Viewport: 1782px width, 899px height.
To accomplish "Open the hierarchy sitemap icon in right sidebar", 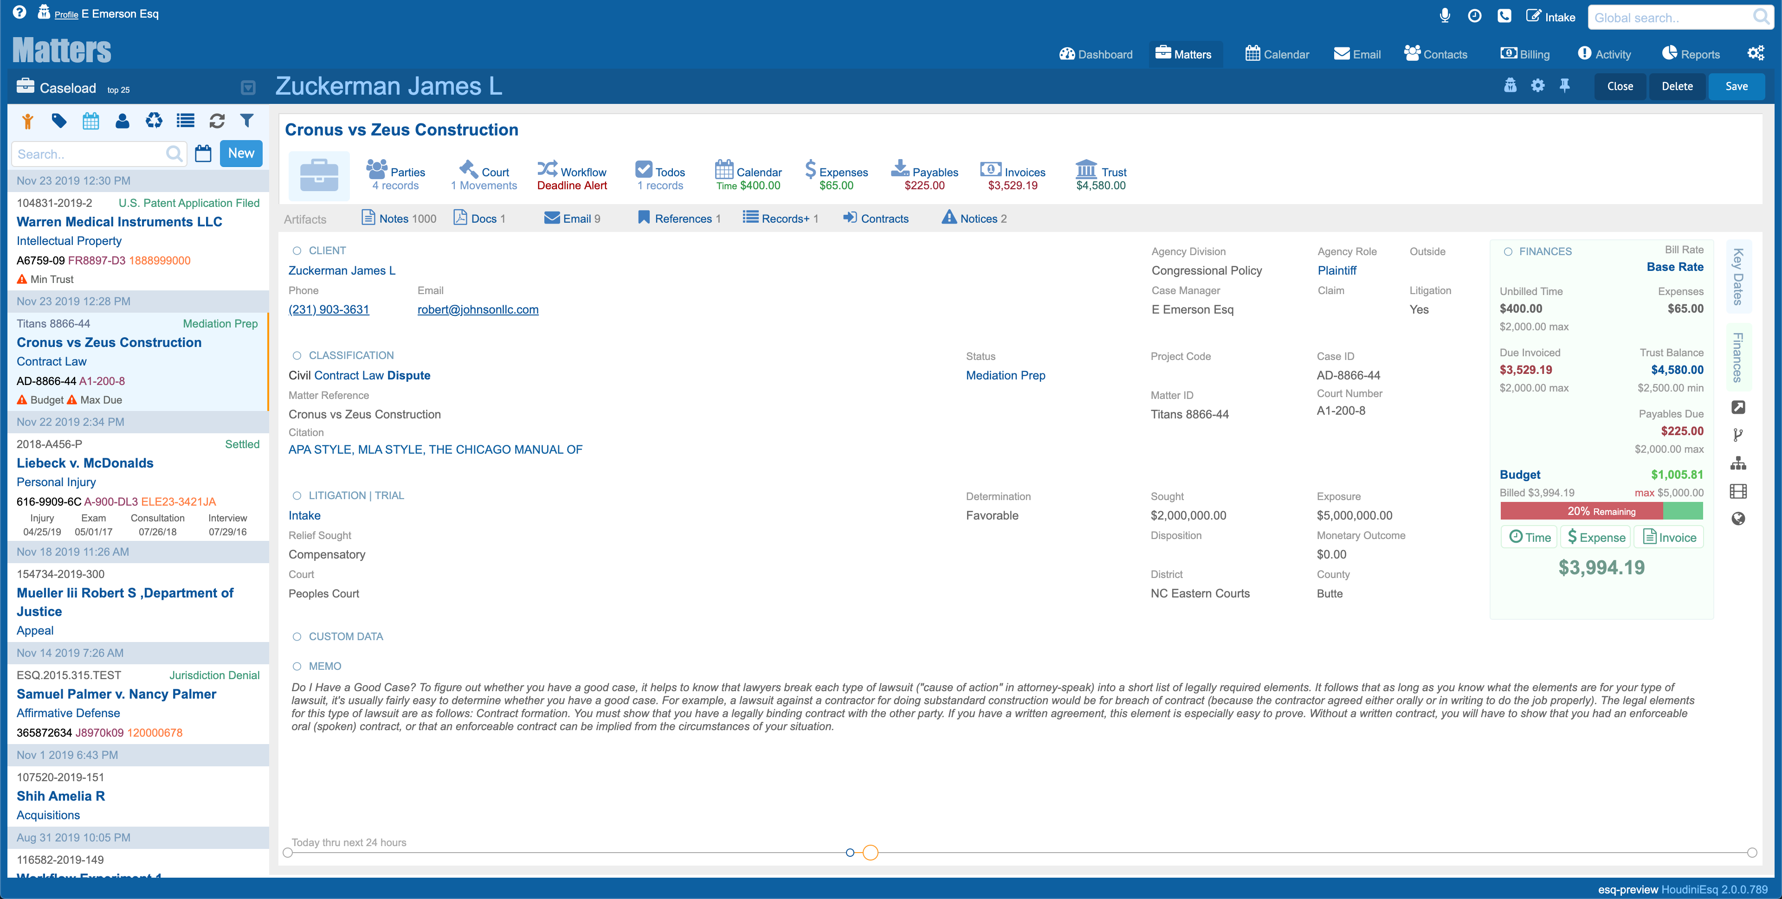I will (1738, 462).
